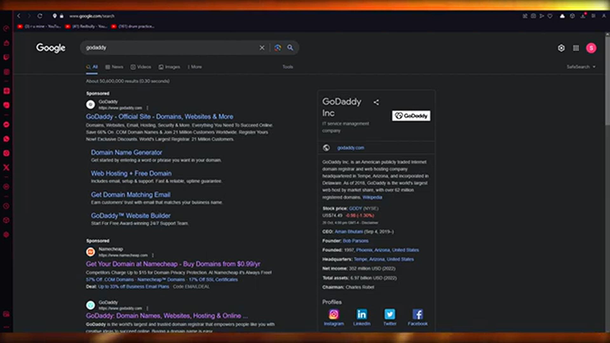The height and width of the screenshot is (343, 610).
Task: Click the GDDY stock ticker link
Action: pyautogui.click(x=355, y=208)
